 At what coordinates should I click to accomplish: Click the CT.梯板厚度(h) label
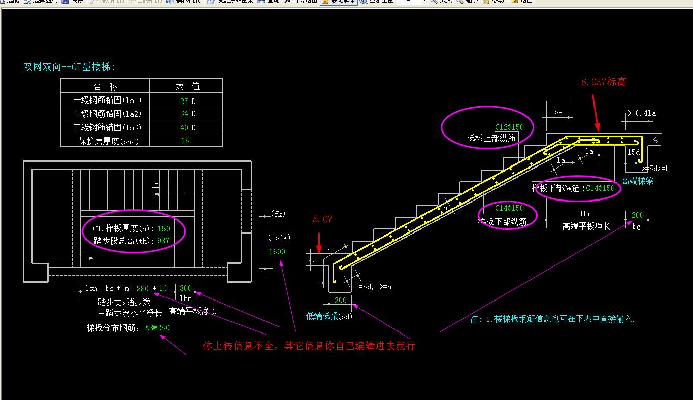[x=123, y=229]
